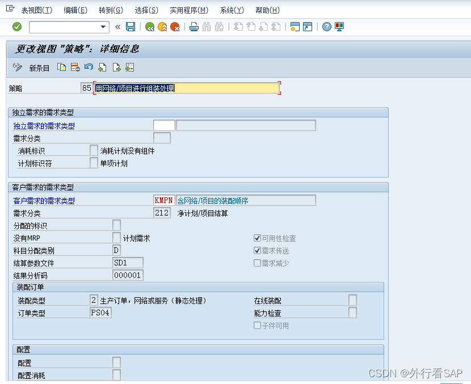Click the KMPN requirements type field
Screen dimensions: 471x384
tap(164, 200)
